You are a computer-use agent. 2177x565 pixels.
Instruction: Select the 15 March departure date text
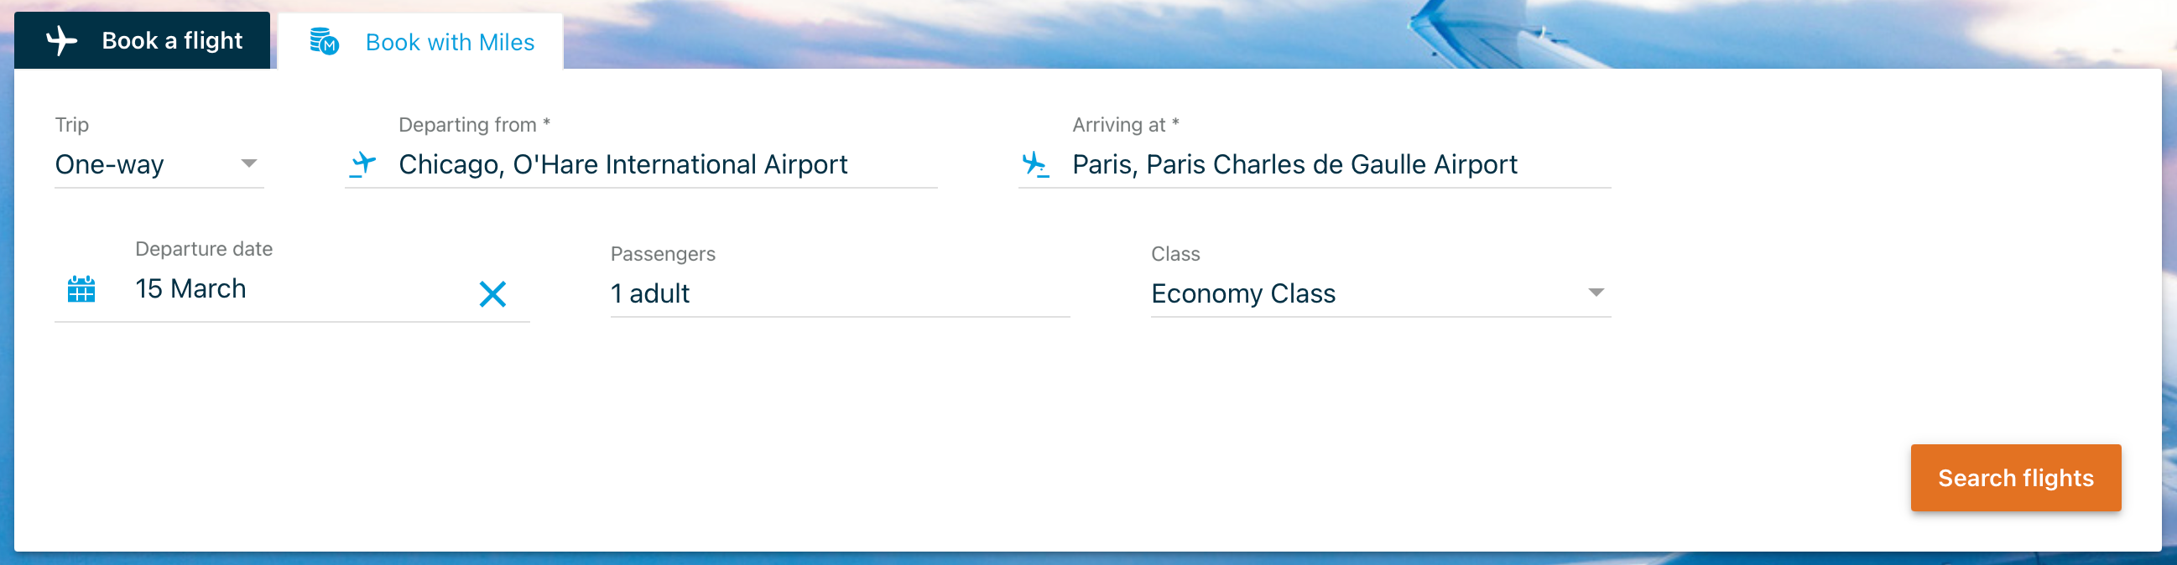click(x=191, y=288)
